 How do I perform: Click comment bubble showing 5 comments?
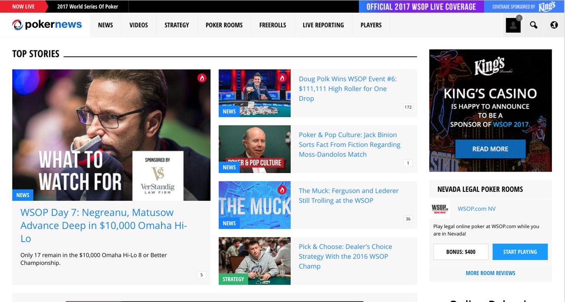click(202, 275)
